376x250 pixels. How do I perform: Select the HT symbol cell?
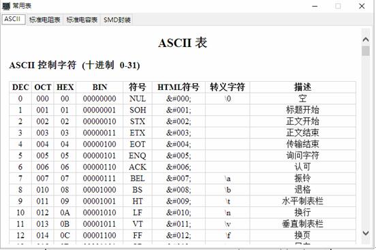[138, 201]
